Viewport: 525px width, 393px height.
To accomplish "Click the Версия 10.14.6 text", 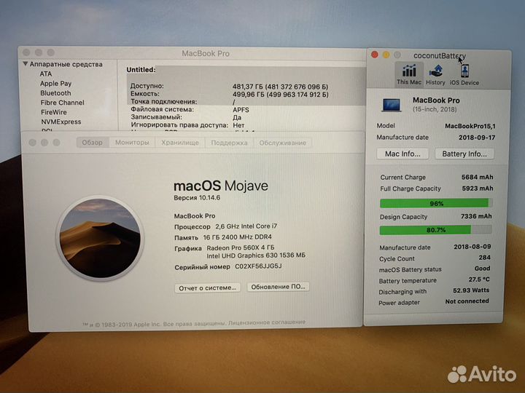I will coord(197,198).
